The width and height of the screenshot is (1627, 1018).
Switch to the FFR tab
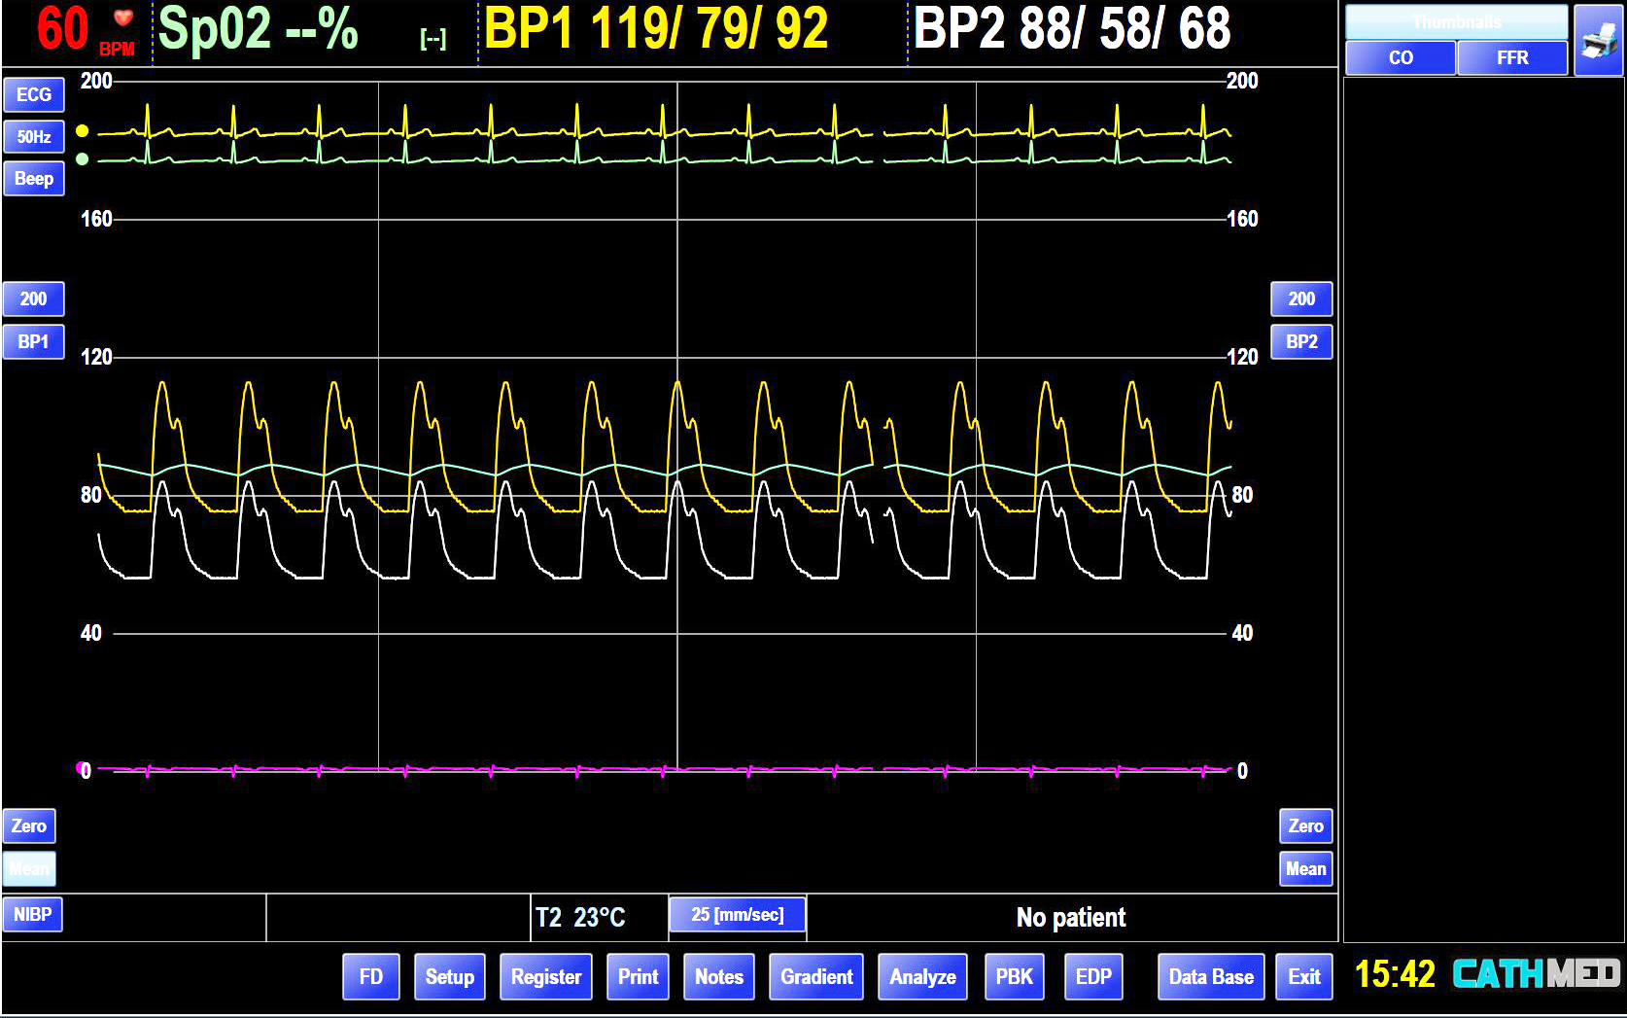1511,58
